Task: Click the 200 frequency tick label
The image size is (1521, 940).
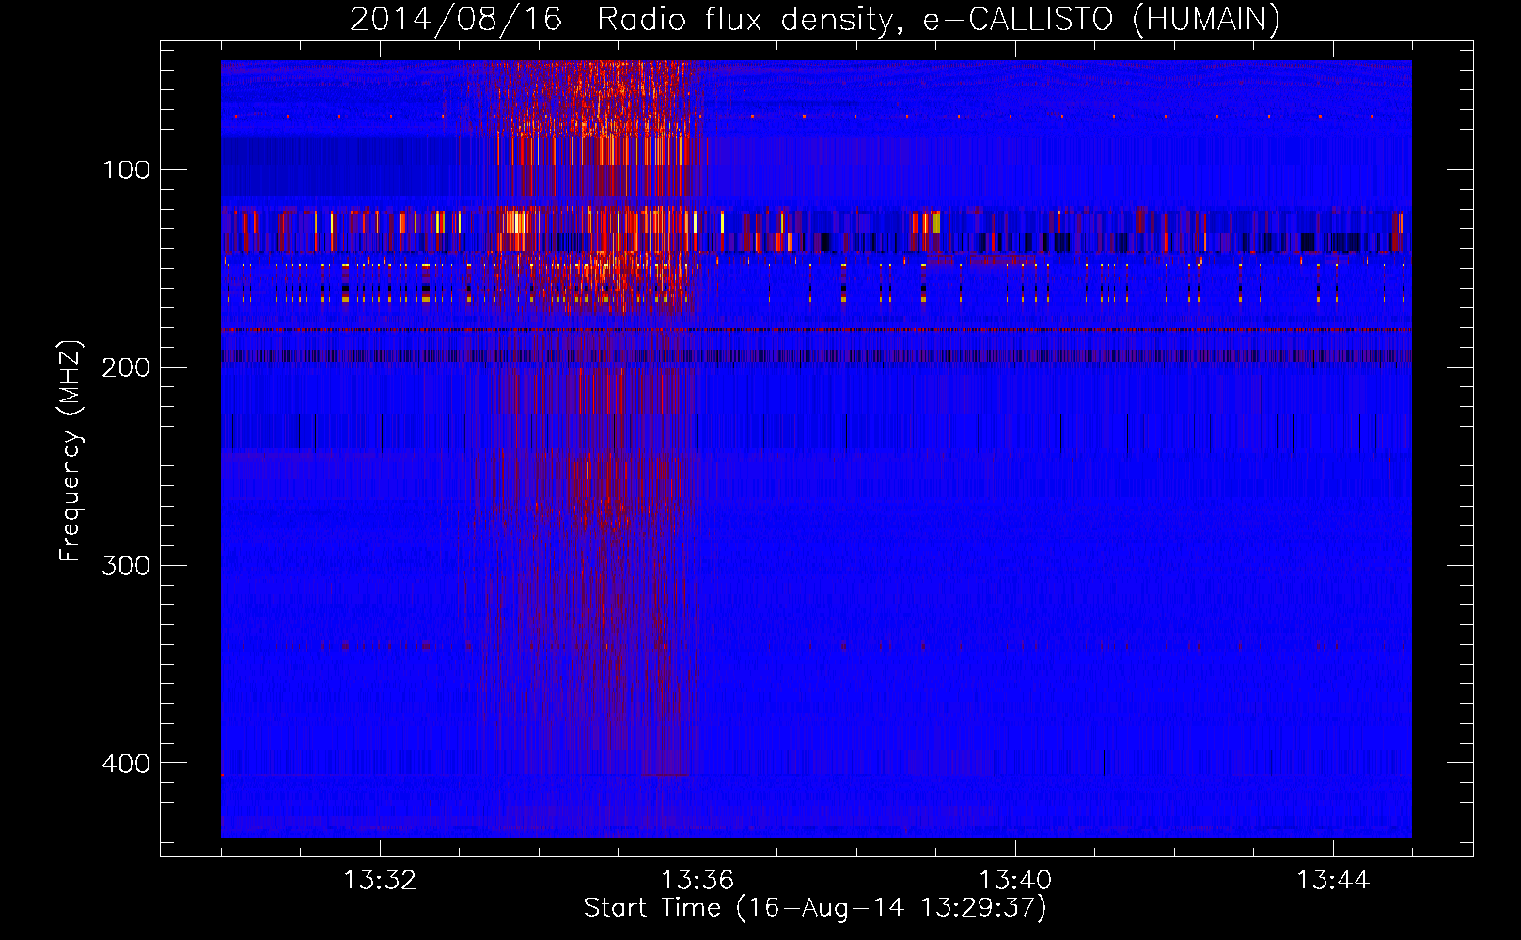Action: point(126,368)
